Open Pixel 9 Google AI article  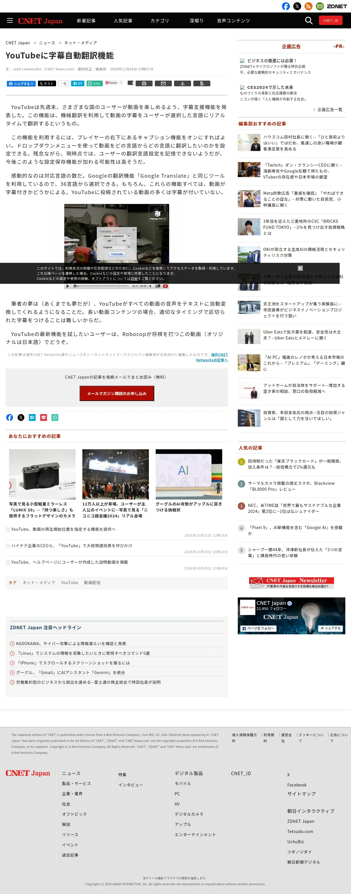(295, 530)
